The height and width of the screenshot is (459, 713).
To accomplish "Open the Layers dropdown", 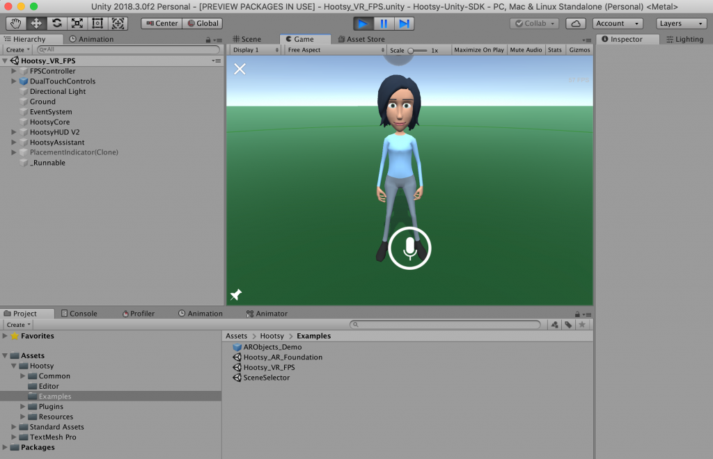I will [x=681, y=23].
